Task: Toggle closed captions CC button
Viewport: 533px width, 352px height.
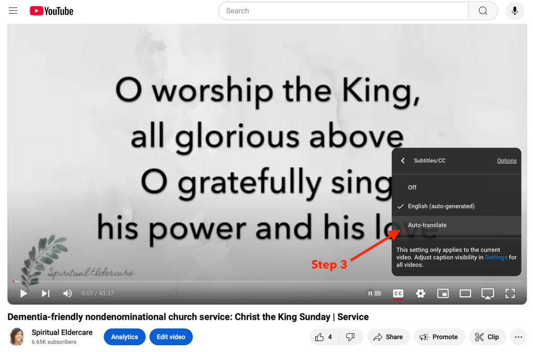Action: [398, 293]
